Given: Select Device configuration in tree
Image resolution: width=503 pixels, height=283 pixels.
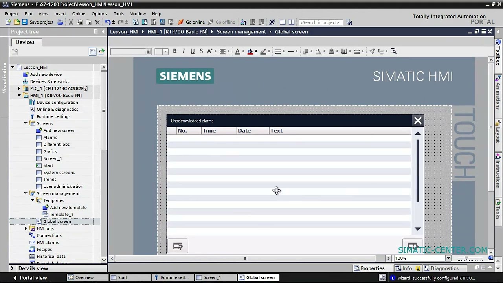Looking at the screenshot, I should point(57,103).
